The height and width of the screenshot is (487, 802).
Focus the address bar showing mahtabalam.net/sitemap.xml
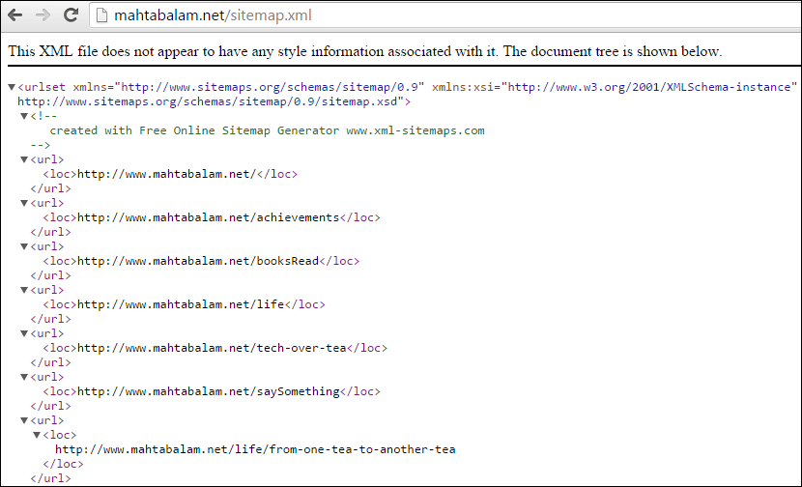point(445,15)
